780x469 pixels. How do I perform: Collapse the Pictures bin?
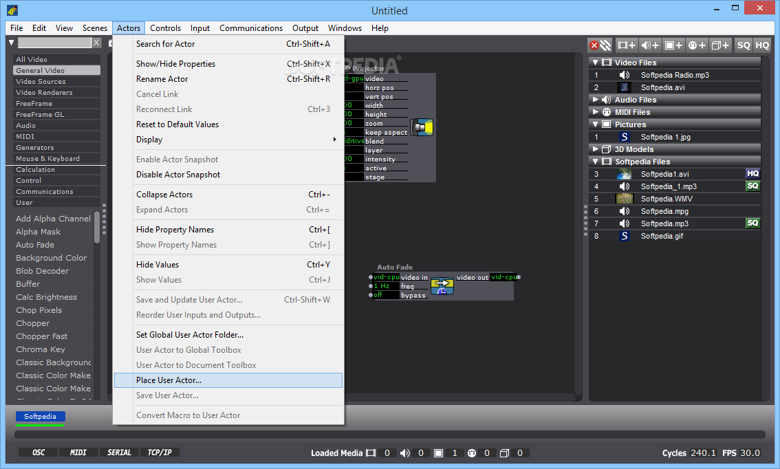coord(595,124)
